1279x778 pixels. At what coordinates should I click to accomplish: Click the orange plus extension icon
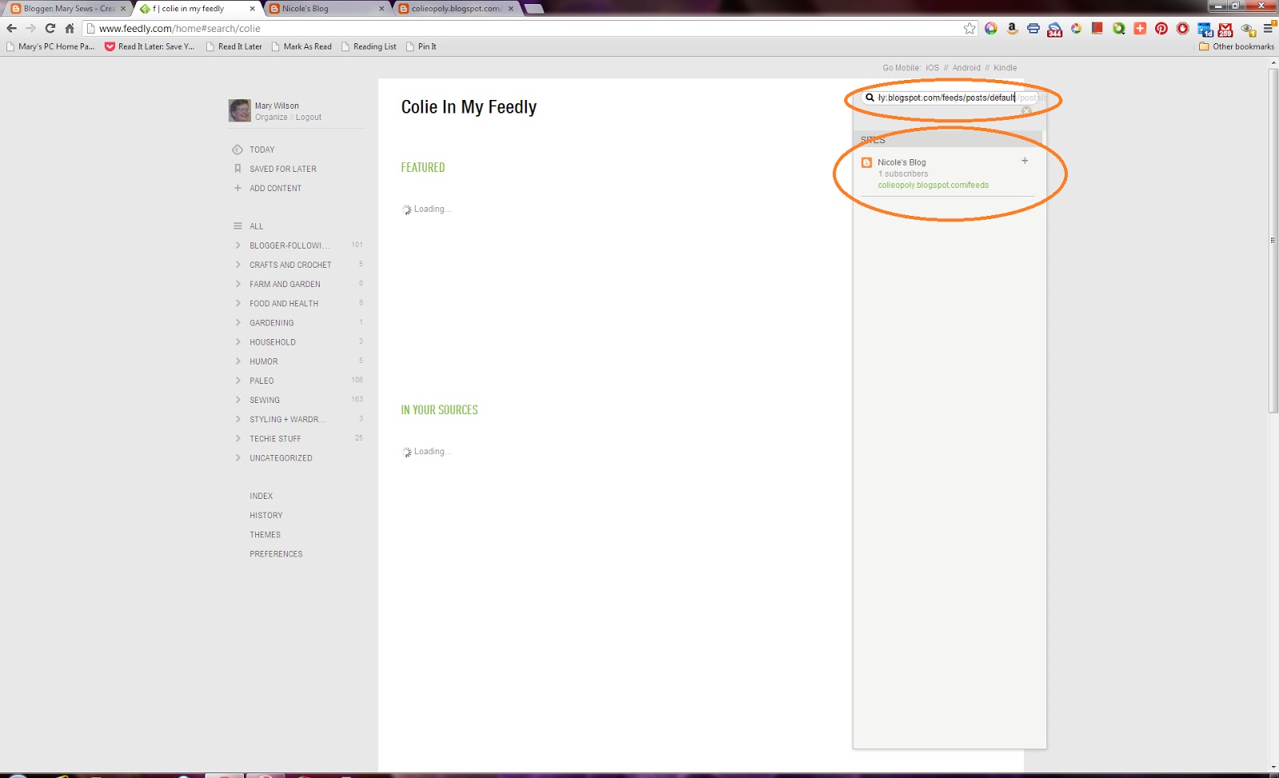click(x=1140, y=29)
